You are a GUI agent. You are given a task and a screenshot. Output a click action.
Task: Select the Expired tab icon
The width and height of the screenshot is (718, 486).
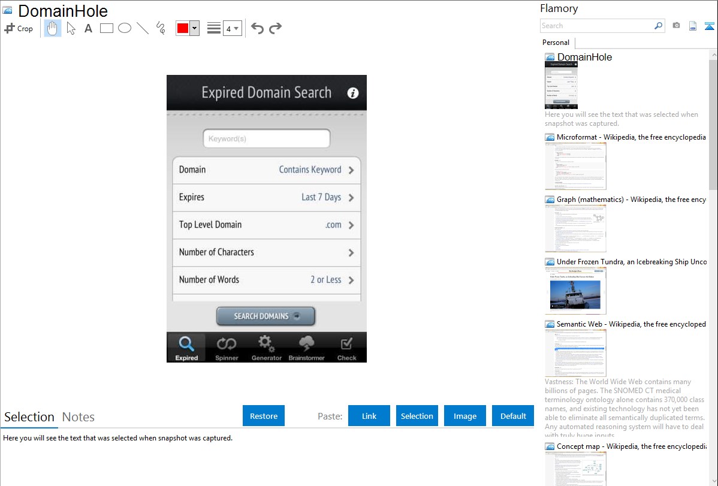point(186,348)
